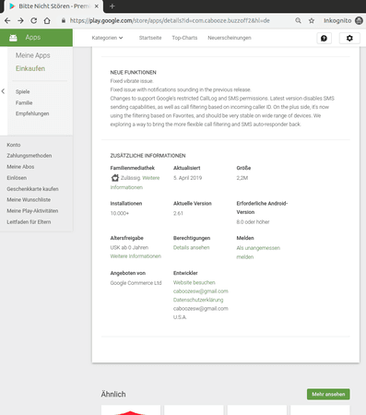Click the '5. April 2019' date text
The image size is (366, 415).
pyautogui.click(x=187, y=178)
